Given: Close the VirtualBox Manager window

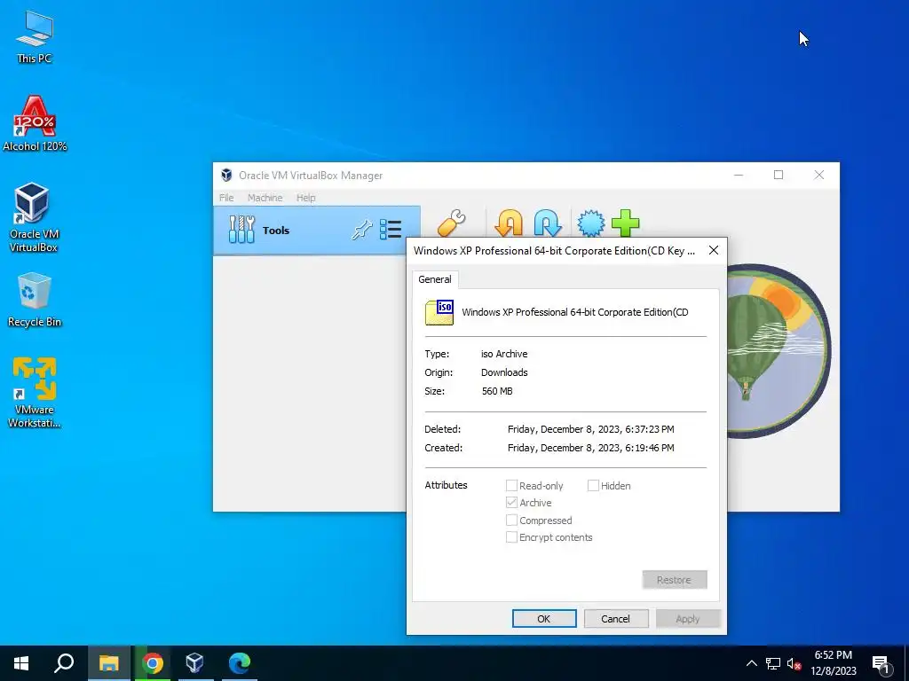Looking at the screenshot, I should coord(819,175).
